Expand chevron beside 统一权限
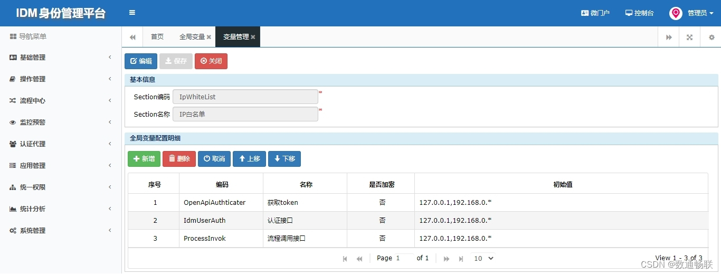The width and height of the screenshot is (721, 274). tap(110, 187)
